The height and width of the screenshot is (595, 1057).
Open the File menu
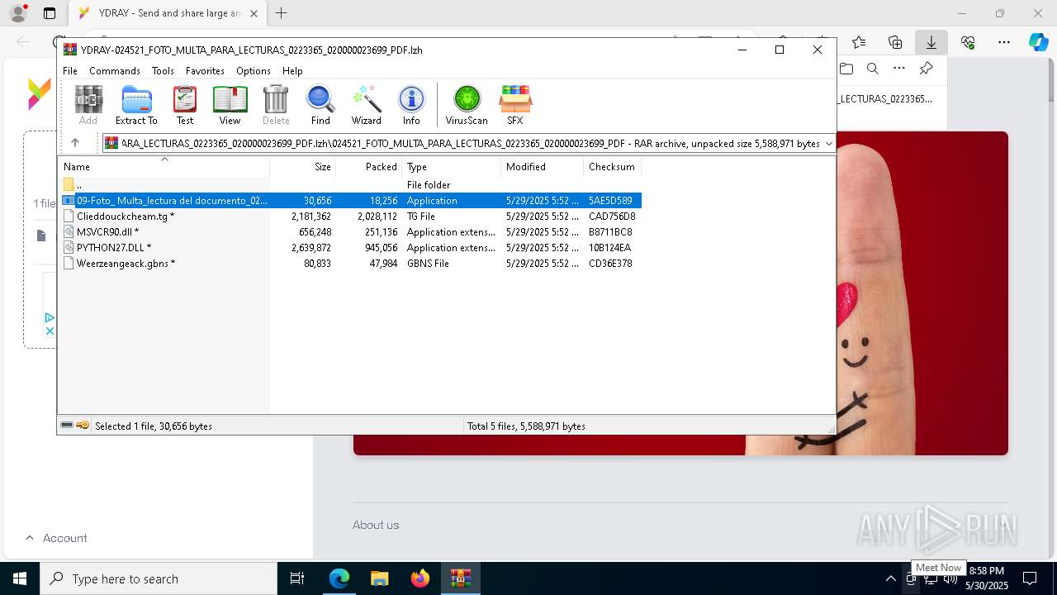70,71
